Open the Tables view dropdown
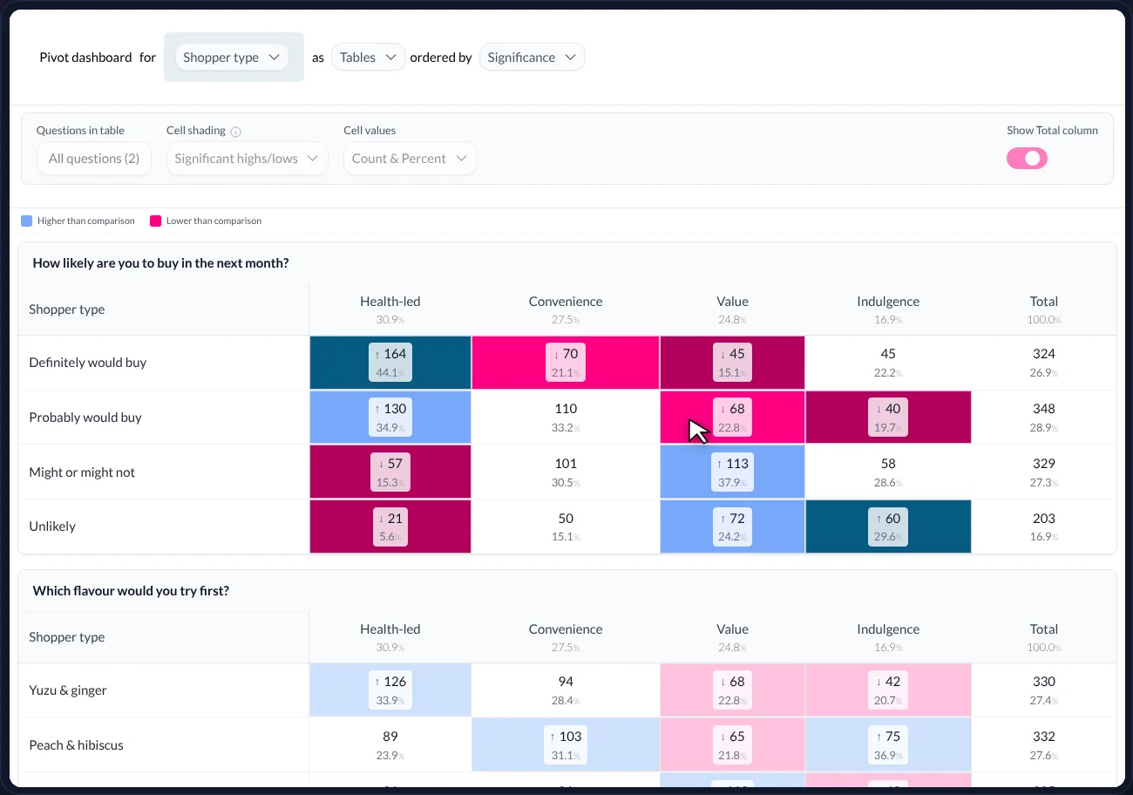The image size is (1133, 795). click(x=368, y=58)
